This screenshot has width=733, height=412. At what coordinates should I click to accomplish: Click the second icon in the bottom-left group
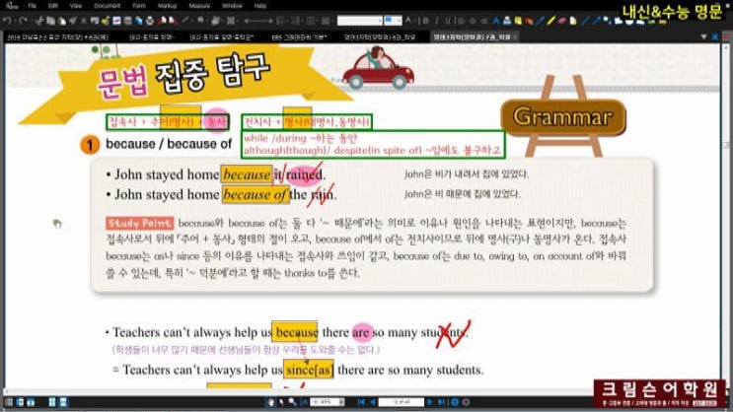point(20,402)
